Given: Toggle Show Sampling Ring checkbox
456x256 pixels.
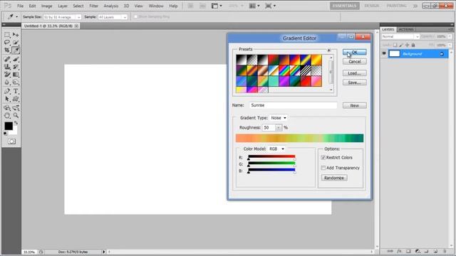Looking at the screenshot, I should (135, 17).
